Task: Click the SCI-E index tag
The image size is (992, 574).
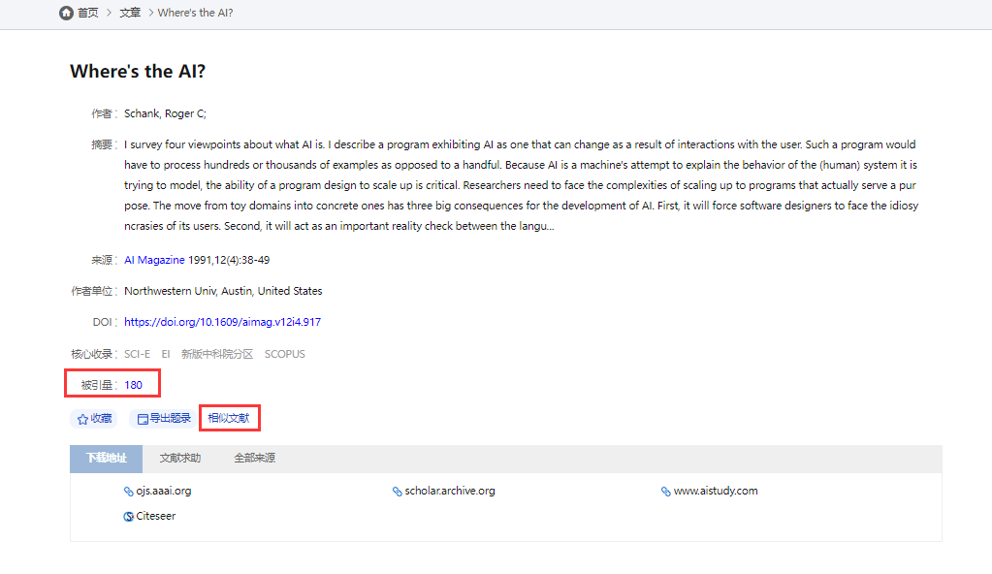Action: [137, 354]
